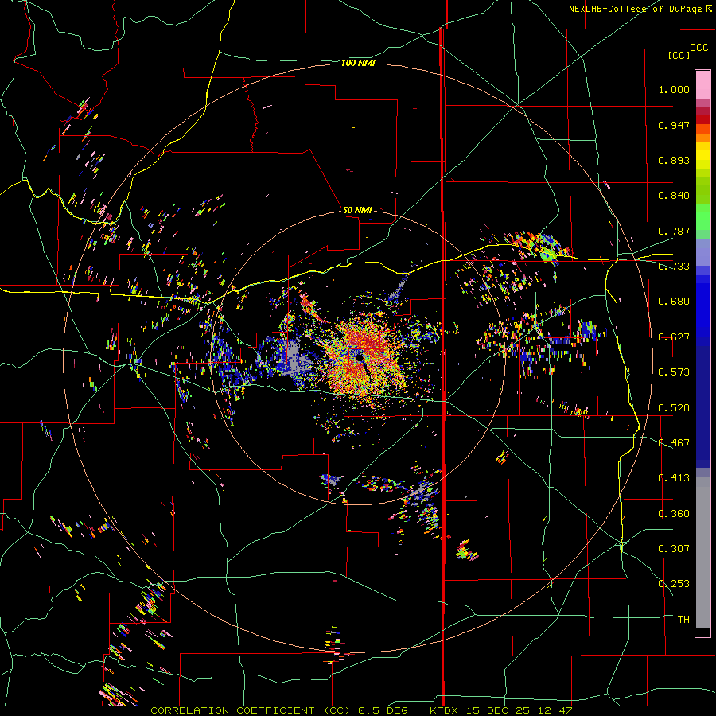Click the 0.520 scale value
This screenshot has width=716, height=716.
pos(674,408)
